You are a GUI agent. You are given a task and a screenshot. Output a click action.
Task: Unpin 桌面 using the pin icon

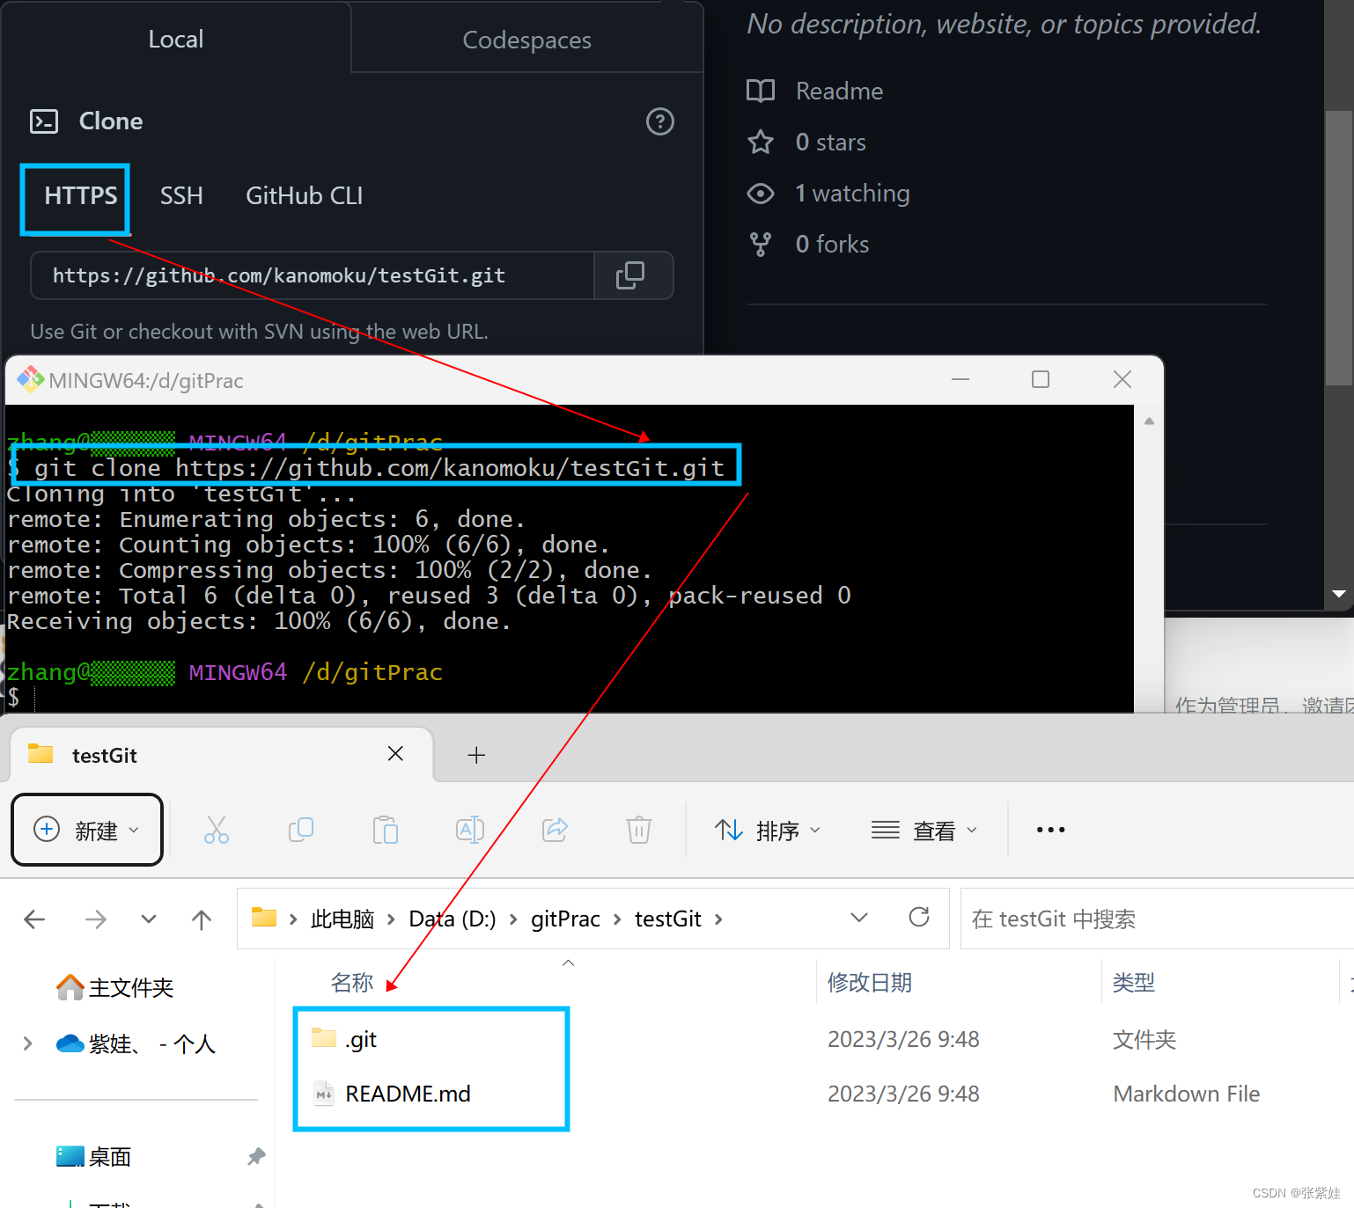tap(256, 1156)
